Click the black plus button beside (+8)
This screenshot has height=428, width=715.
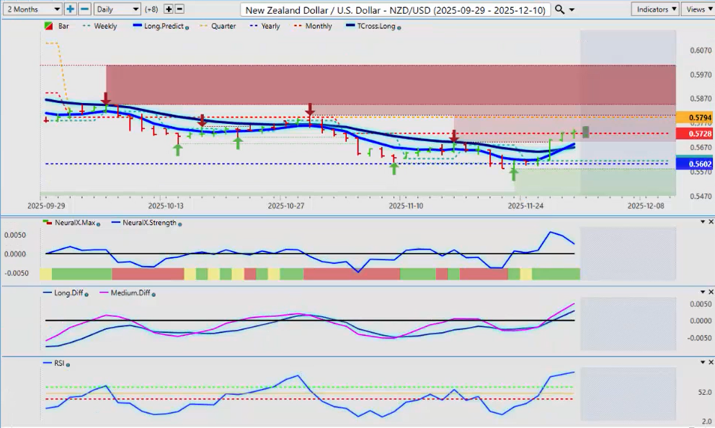coord(169,9)
